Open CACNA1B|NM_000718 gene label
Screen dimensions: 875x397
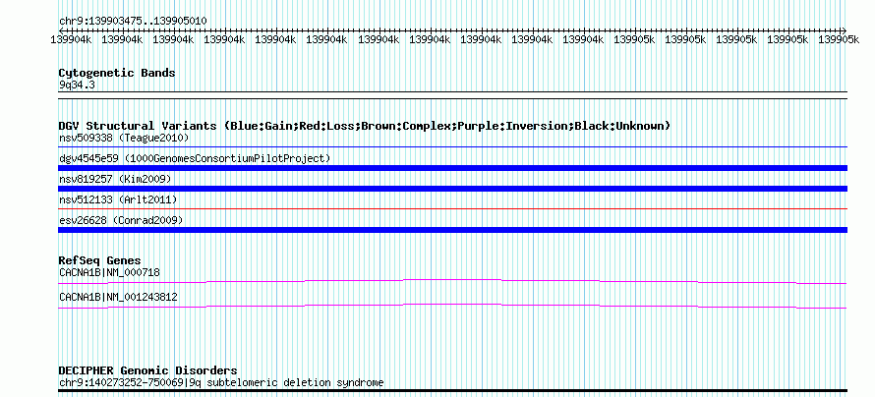pyautogui.click(x=109, y=272)
